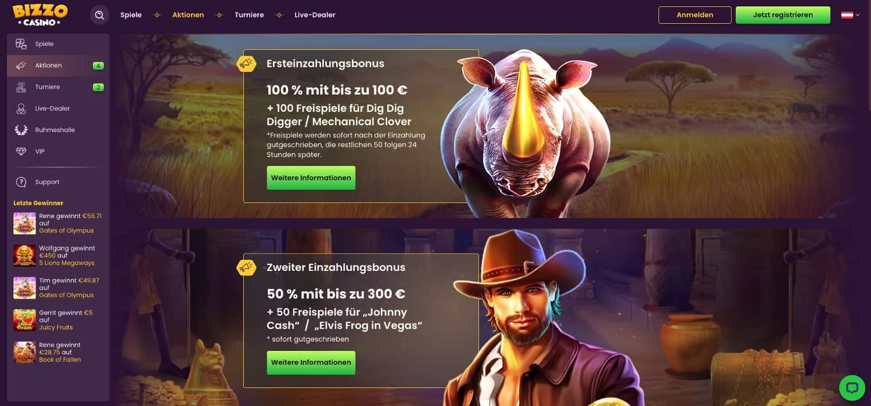Click the Spiele sidebar cards icon
871x406 pixels.
pos(21,44)
